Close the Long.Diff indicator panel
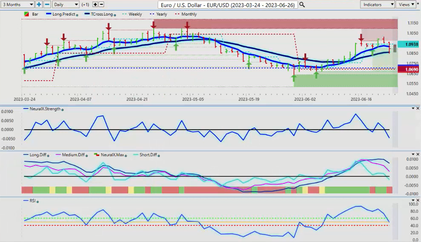This screenshot has width=421, height=242. (x=418, y=154)
